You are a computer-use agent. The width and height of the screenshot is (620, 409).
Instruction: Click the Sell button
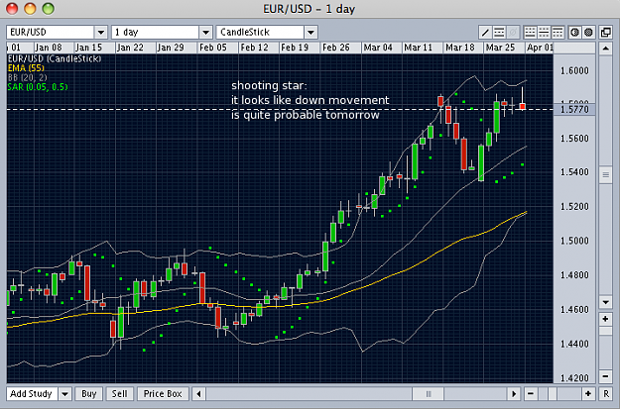[119, 393]
